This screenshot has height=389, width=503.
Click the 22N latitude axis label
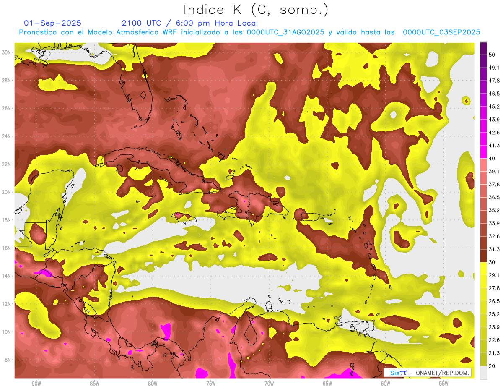tap(7, 164)
